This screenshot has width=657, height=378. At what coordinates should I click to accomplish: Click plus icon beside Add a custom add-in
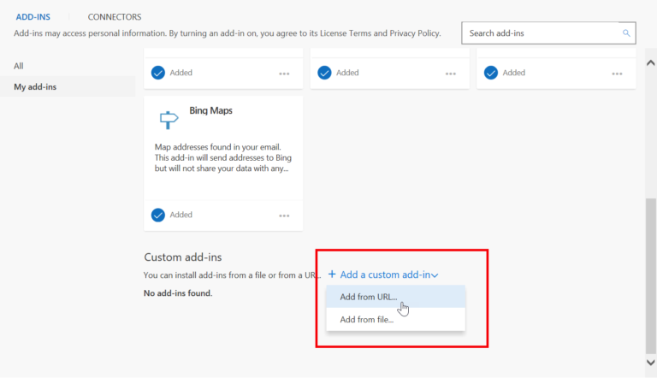(332, 275)
